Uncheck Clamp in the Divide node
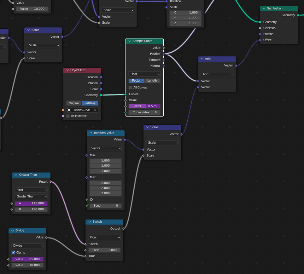304x274 pixels. coord(13,253)
